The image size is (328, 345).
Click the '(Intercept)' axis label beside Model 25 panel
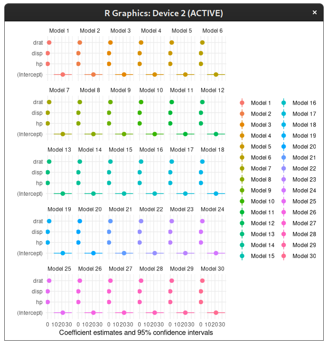pos(30,313)
